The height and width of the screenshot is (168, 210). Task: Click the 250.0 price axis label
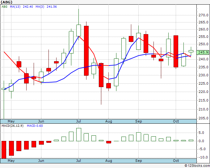coord(203,44)
